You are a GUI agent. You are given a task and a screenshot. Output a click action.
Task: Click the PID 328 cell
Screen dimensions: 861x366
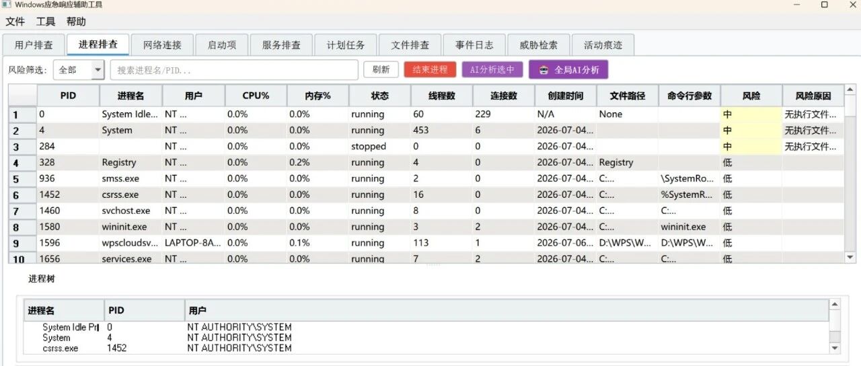[68, 162]
